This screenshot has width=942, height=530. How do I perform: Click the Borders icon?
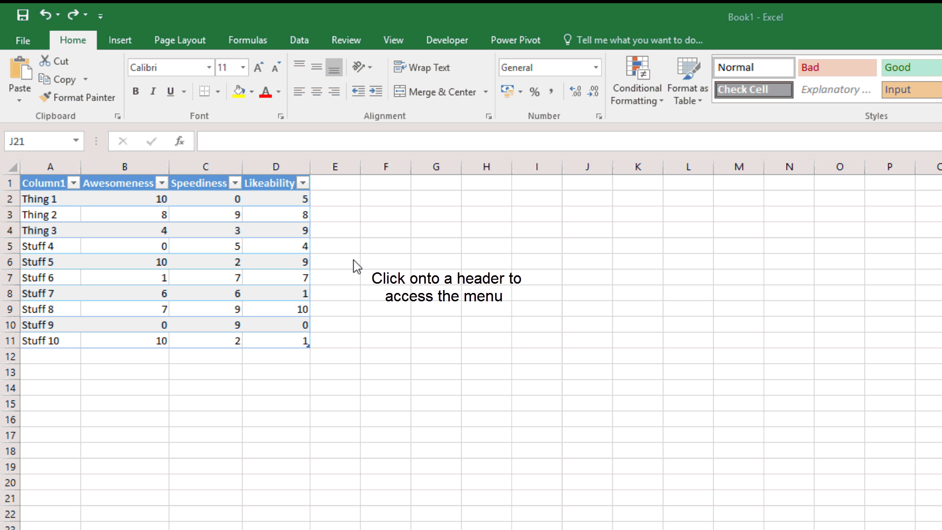205,91
